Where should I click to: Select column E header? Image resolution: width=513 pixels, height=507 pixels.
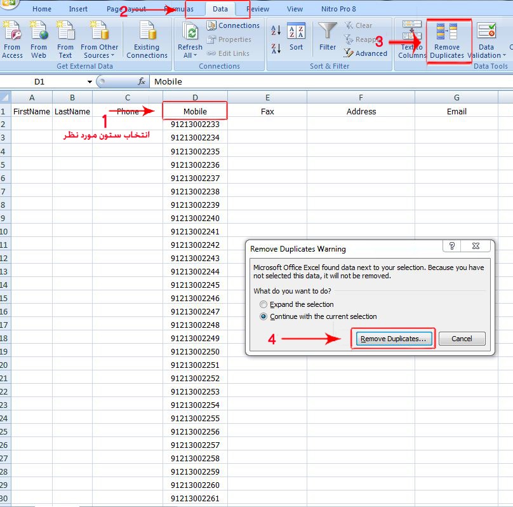coord(267,98)
